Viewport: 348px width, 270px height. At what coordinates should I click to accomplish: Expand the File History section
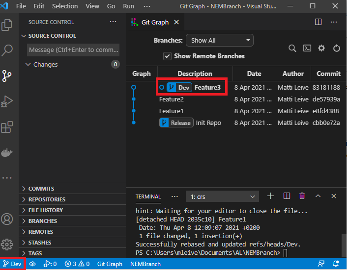tap(72, 211)
